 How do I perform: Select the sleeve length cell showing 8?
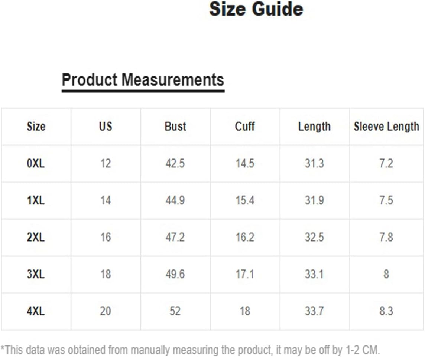pos(386,274)
